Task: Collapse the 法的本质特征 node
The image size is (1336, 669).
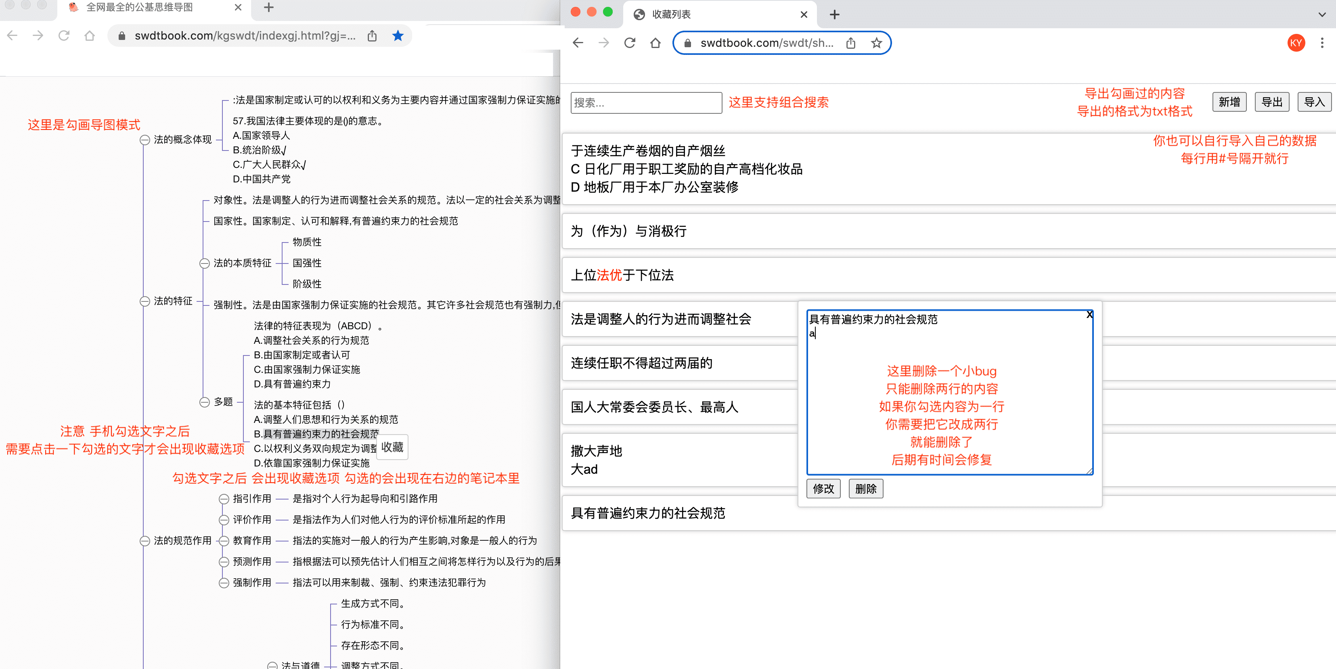Action: click(204, 263)
